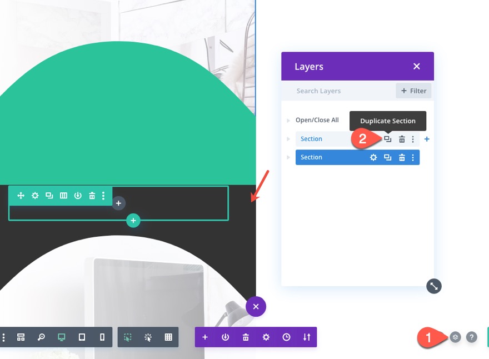
Task: Select phone view mode
Action: (102, 337)
